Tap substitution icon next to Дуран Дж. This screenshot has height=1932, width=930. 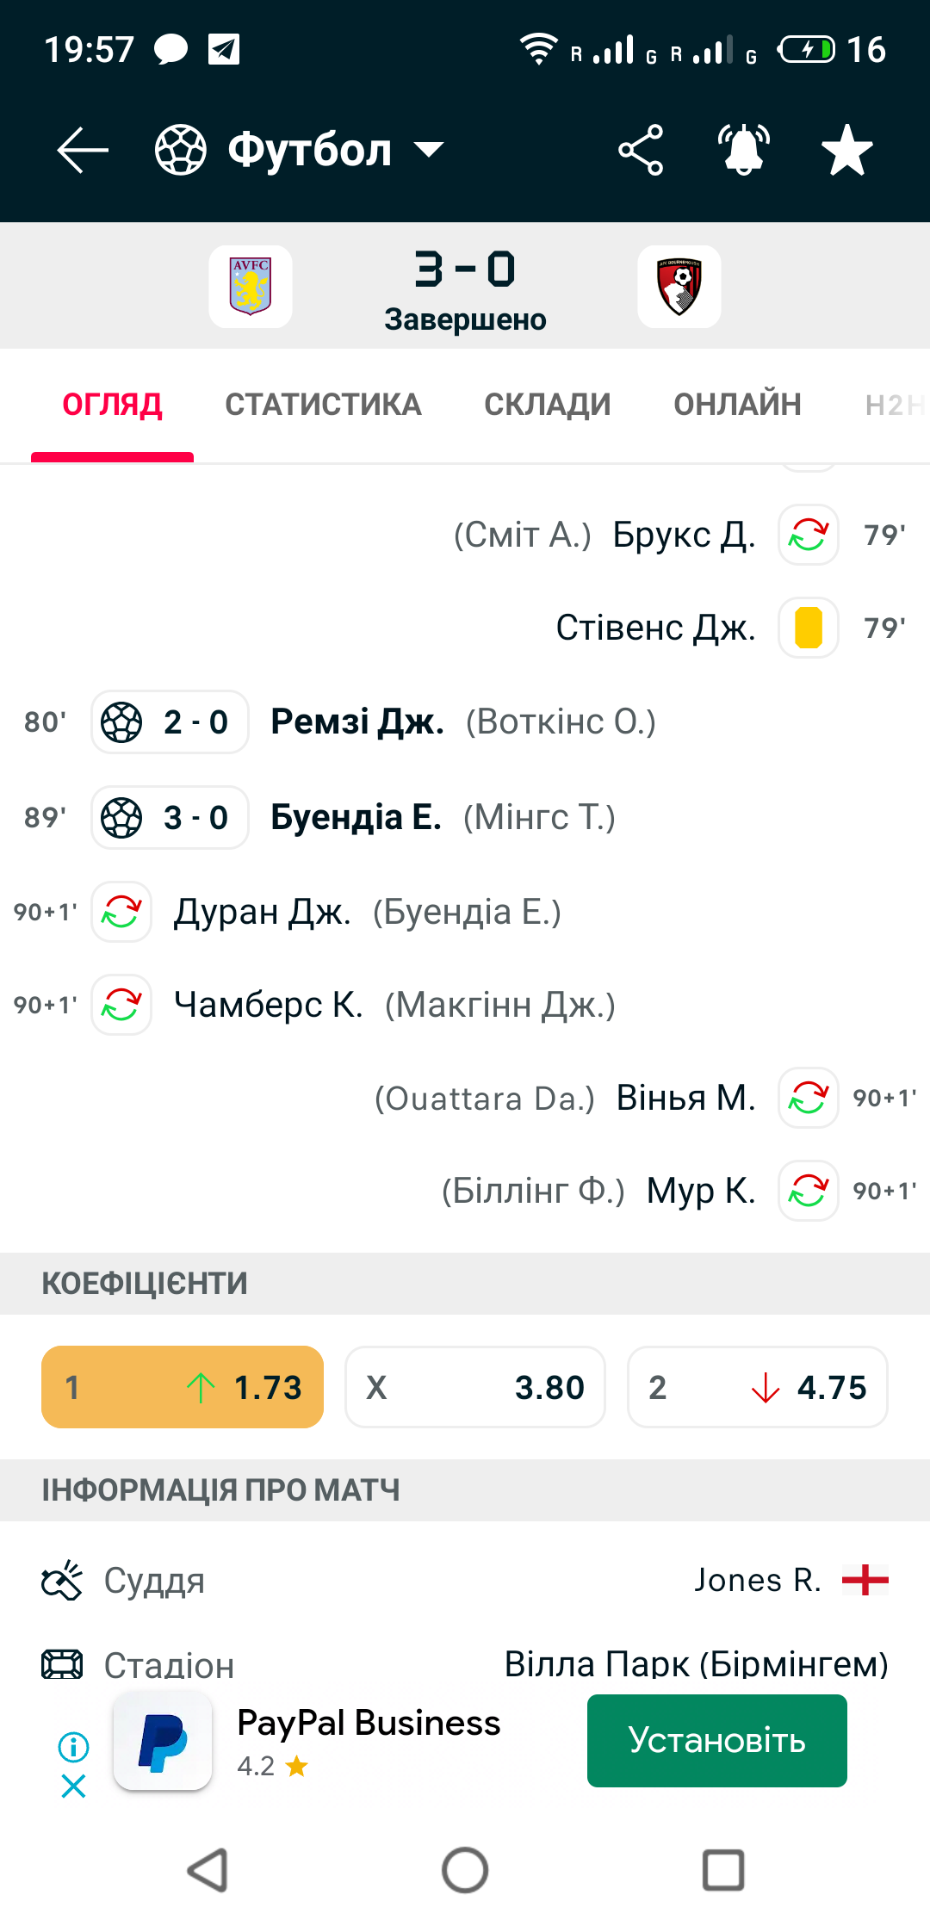tap(121, 912)
